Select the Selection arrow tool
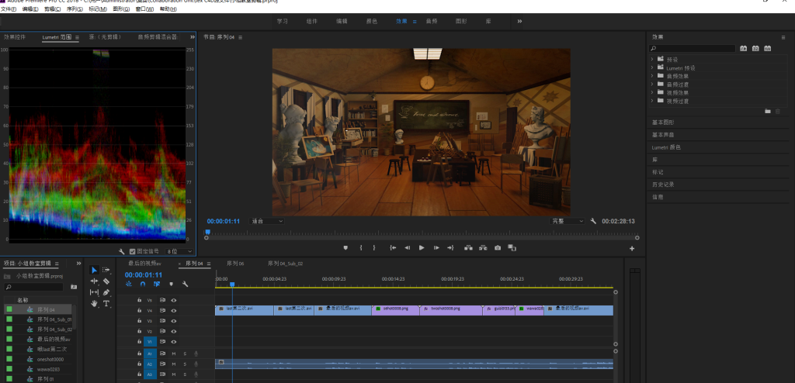This screenshot has width=795, height=383. click(x=94, y=270)
